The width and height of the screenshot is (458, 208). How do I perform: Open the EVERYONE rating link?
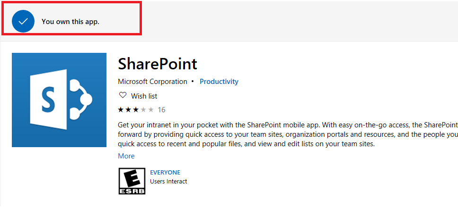tap(165, 172)
